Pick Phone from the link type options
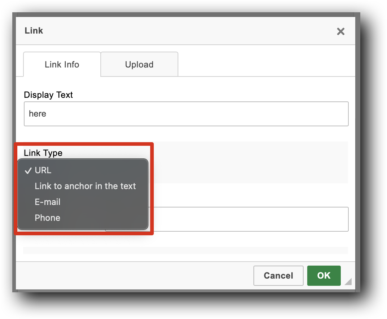The width and height of the screenshot is (387, 319). point(47,218)
